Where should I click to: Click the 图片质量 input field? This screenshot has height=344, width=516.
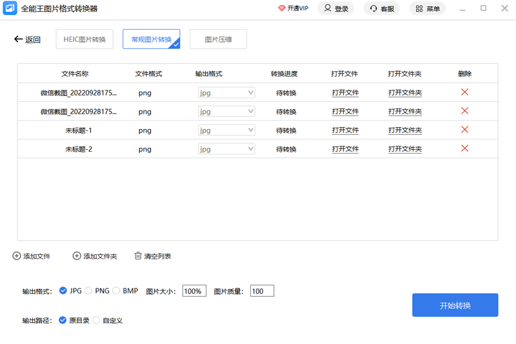262,291
